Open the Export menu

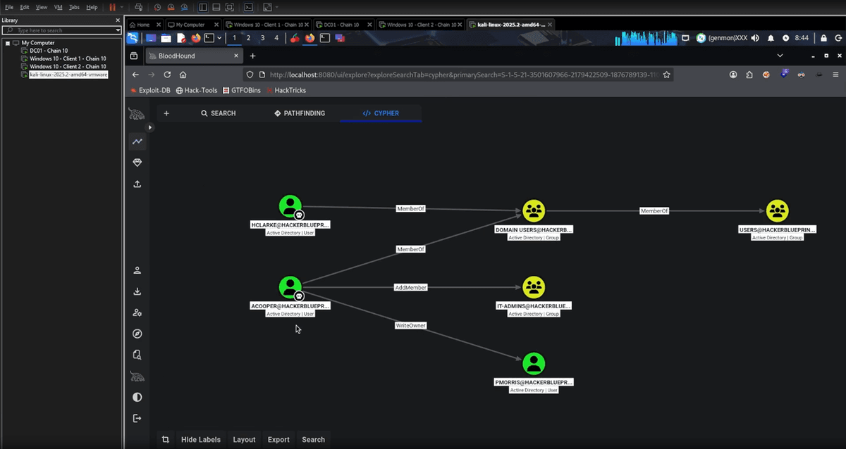point(278,439)
